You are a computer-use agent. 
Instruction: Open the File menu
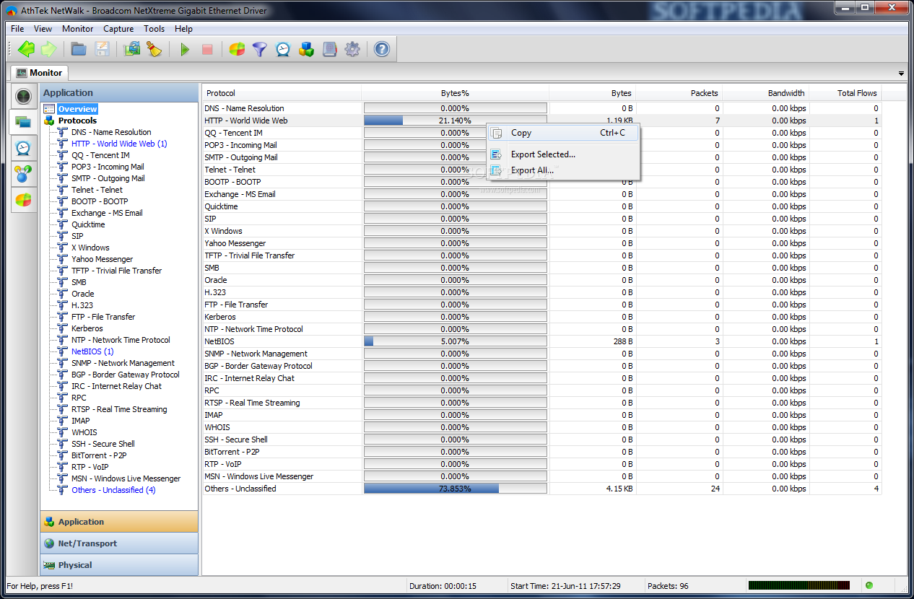click(x=17, y=29)
